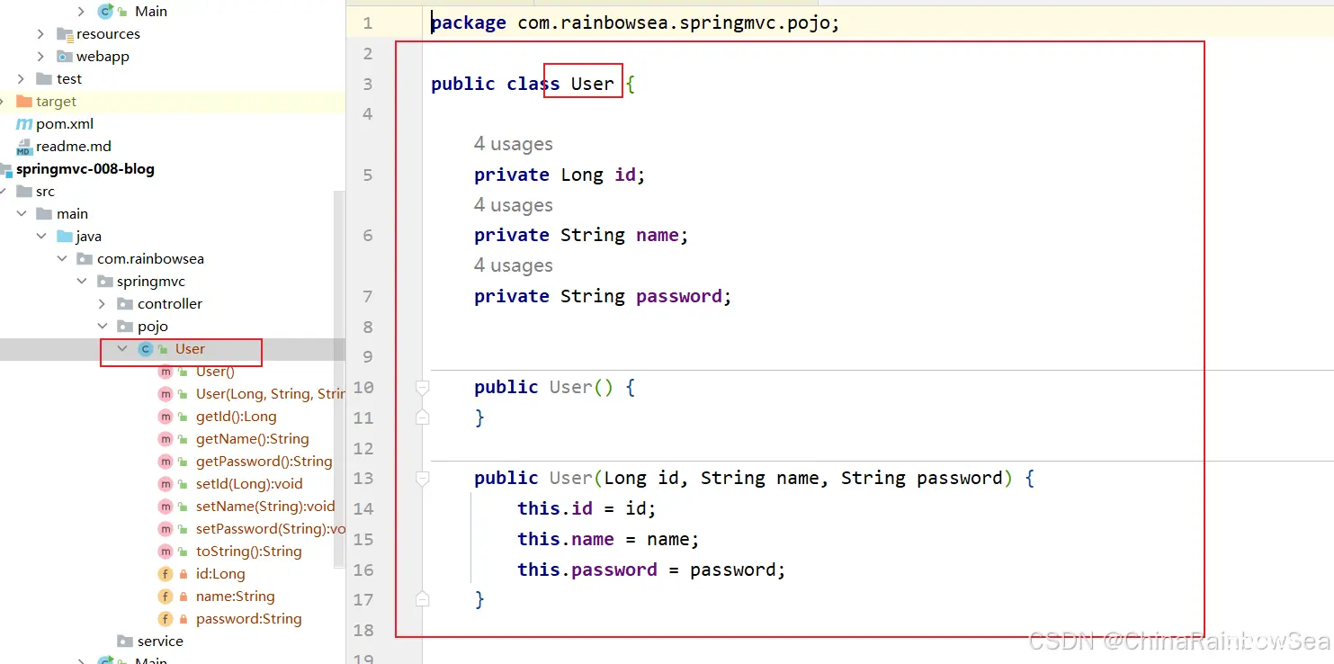Click 'this.id = id;' on line 14
Image resolution: width=1334 pixels, height=664 pixels.
click(586, 509)
